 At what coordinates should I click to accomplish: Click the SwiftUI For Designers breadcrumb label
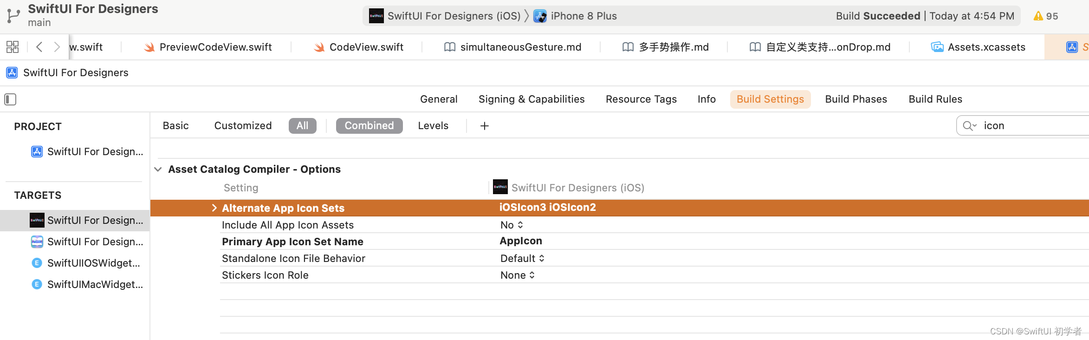(76, 73)
